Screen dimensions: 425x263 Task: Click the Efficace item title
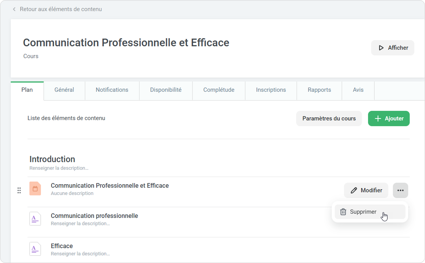pos(62,246)
